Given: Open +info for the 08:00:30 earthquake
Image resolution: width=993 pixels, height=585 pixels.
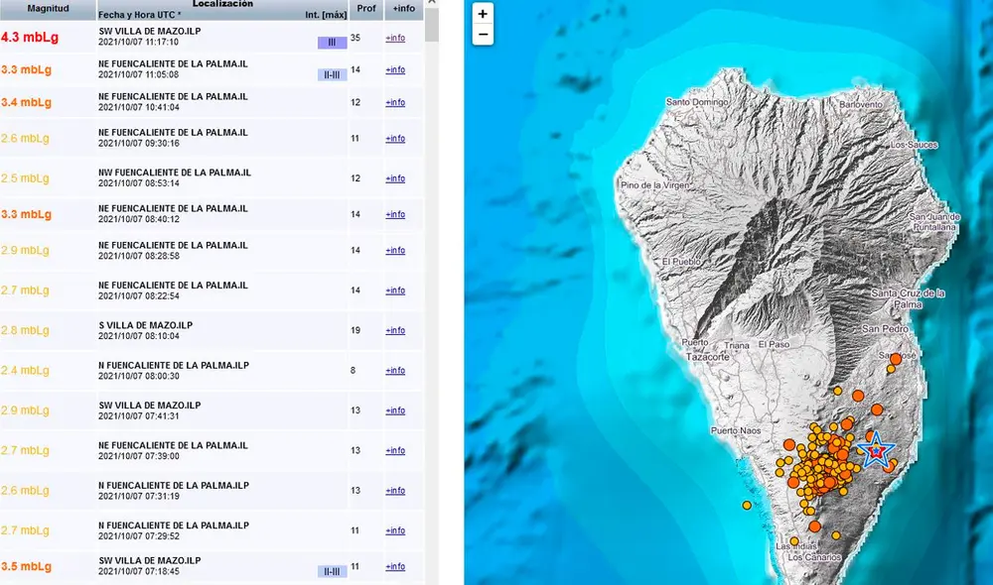Looking at the screenshot, I should point(395,371).
